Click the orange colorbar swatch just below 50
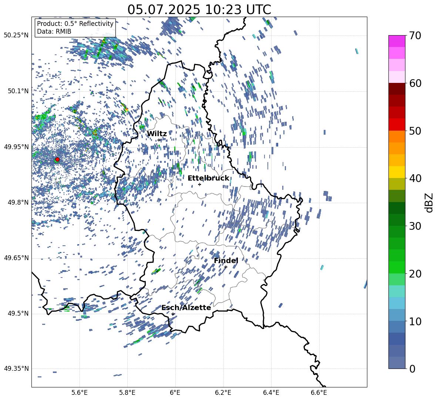 coord(397,137)
